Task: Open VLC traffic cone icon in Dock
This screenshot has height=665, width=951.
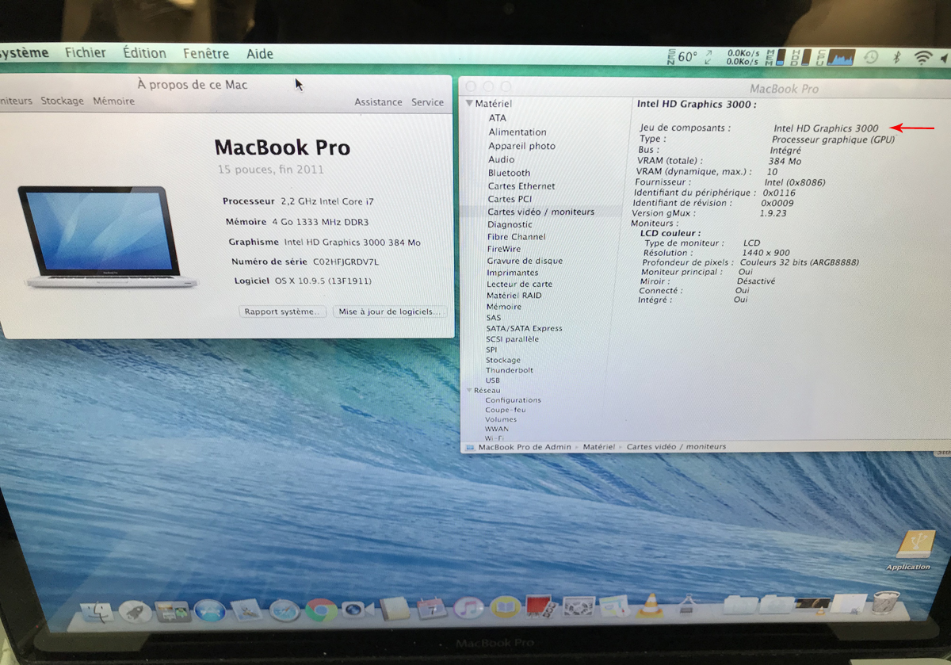Action: coord(651,606)
